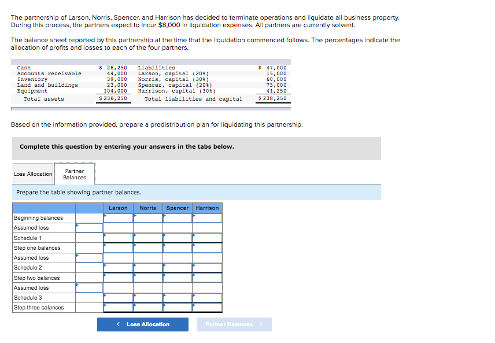495x343 pixels.
Task: Click Norris's Beginning balances cell
Action: pyautogui.click(x=148, y=218)
